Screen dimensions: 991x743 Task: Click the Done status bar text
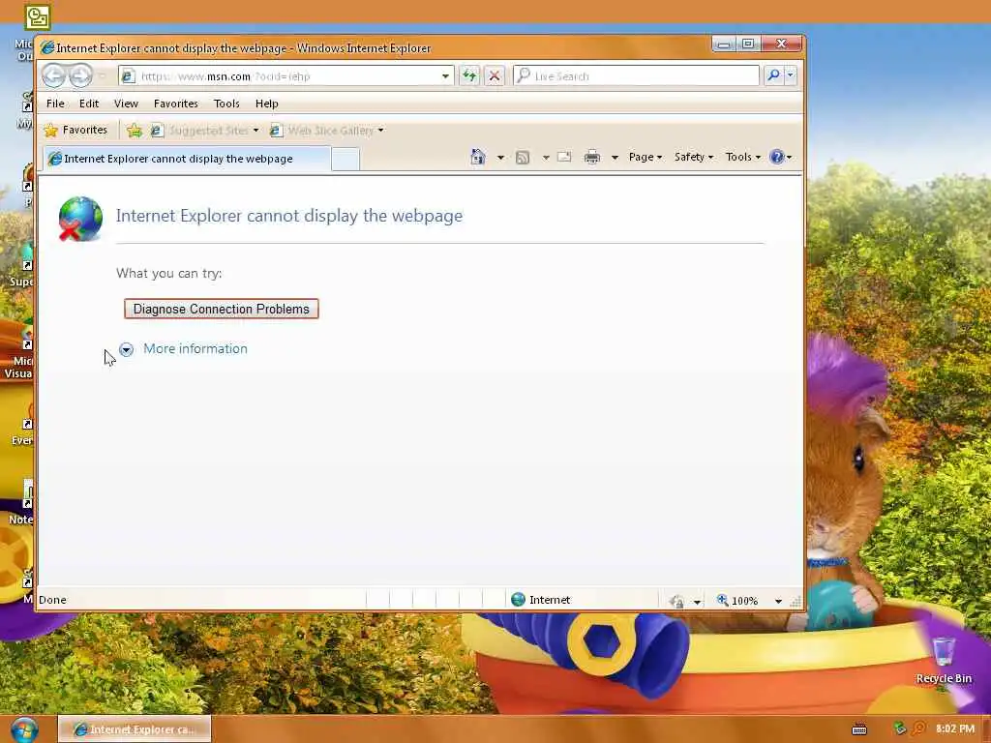click(52, 600)
